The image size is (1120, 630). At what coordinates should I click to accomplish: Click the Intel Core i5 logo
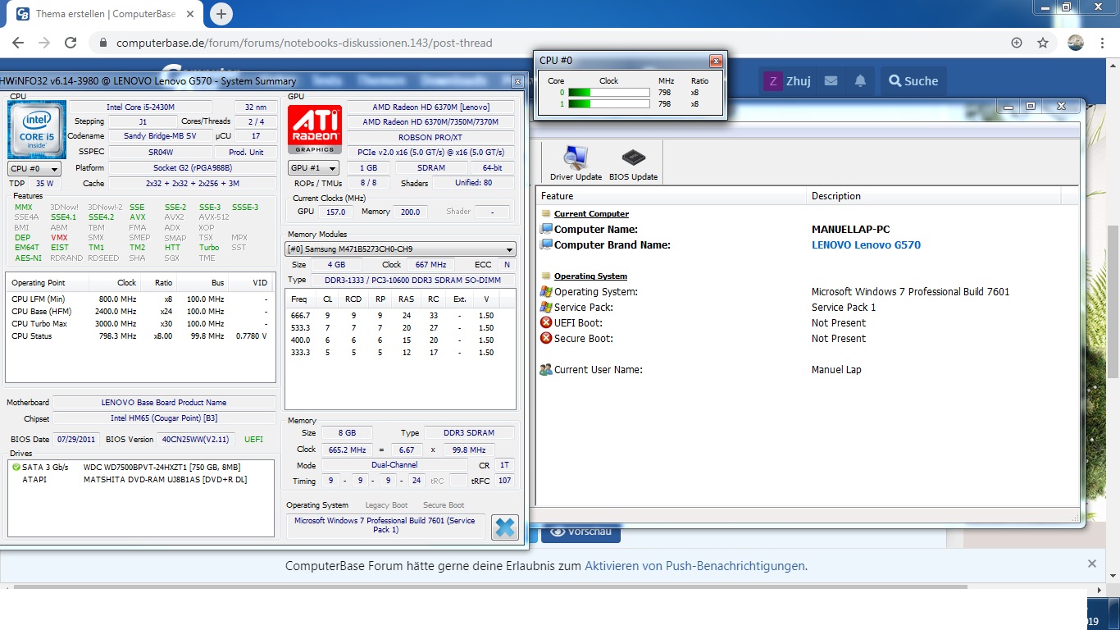[x=37, y=130]
